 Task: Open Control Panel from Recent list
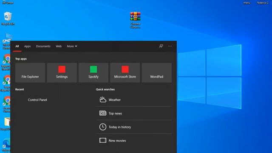(37, 100)
